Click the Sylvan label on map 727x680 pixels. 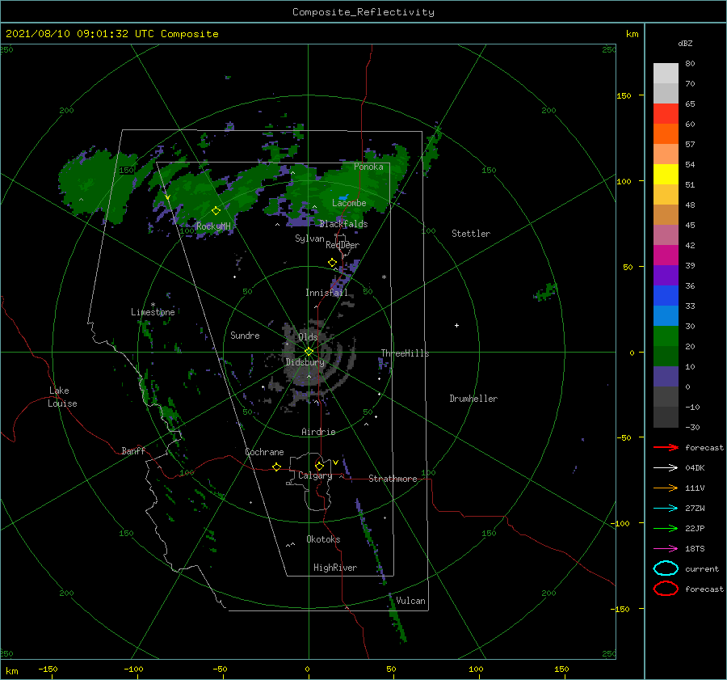[x=309, y=239]
